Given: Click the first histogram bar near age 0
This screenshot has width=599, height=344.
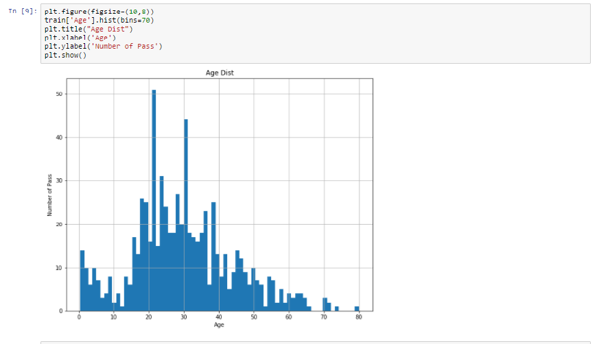Looking at the screenshot, I should (x=82, y=281).
